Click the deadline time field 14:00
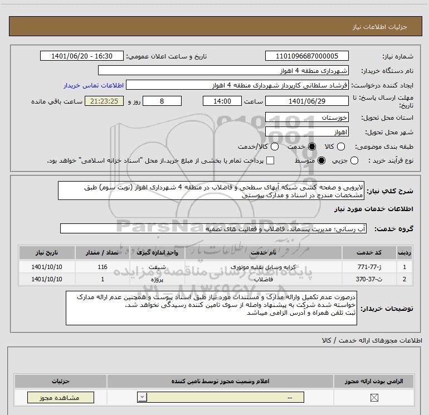The image size is (429, 415). point(222,101)
